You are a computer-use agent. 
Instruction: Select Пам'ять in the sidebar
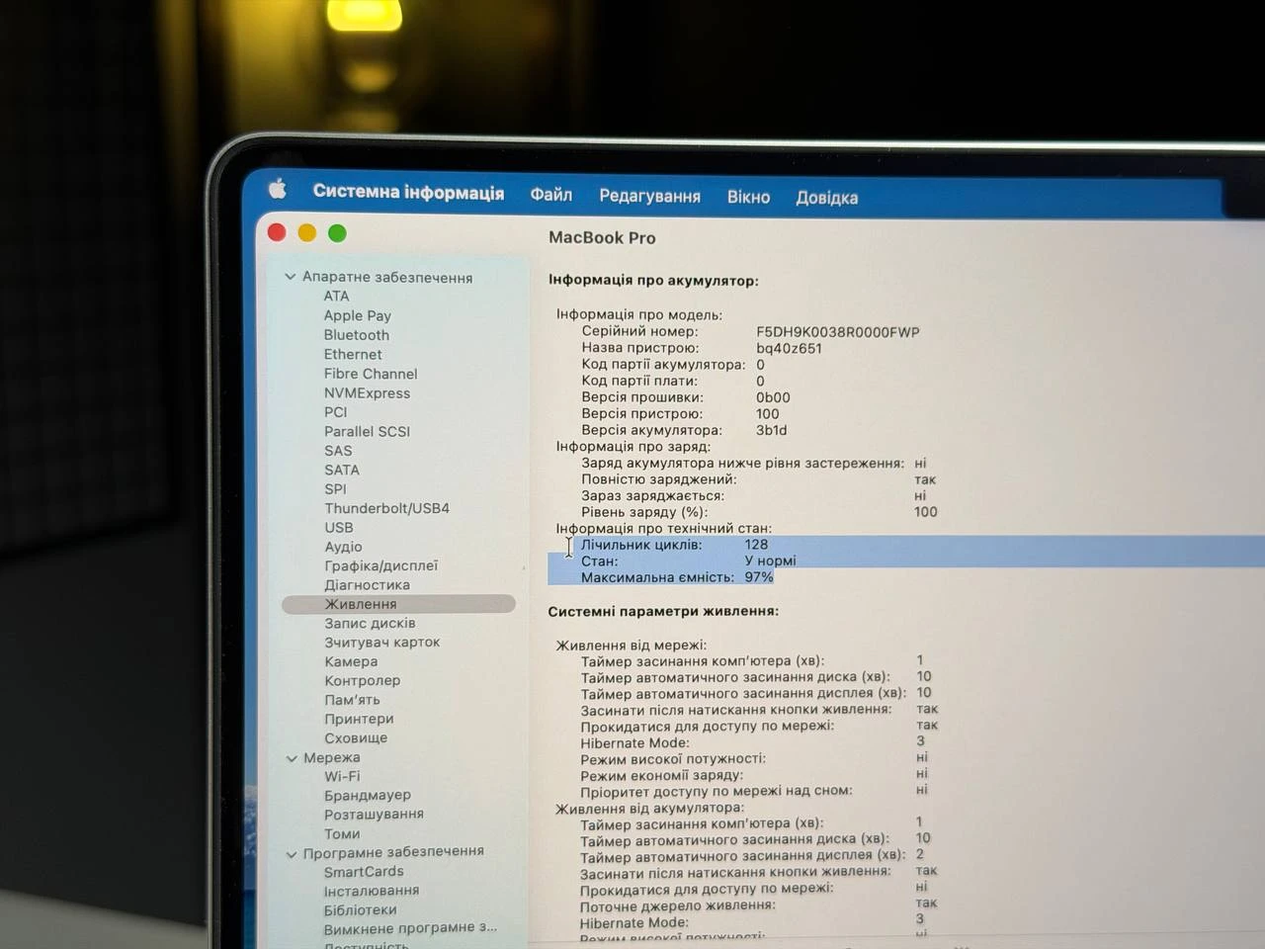[x=352, y=700]
